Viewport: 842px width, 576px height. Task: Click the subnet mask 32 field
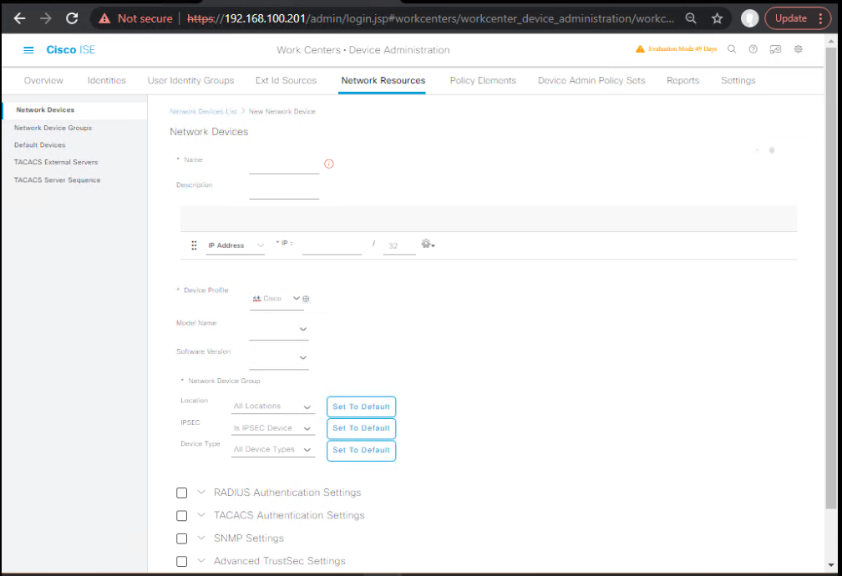[x=399, y=246]
